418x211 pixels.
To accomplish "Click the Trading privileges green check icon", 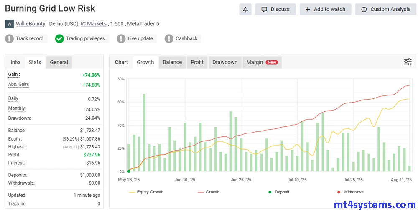I will click(59, 39).
